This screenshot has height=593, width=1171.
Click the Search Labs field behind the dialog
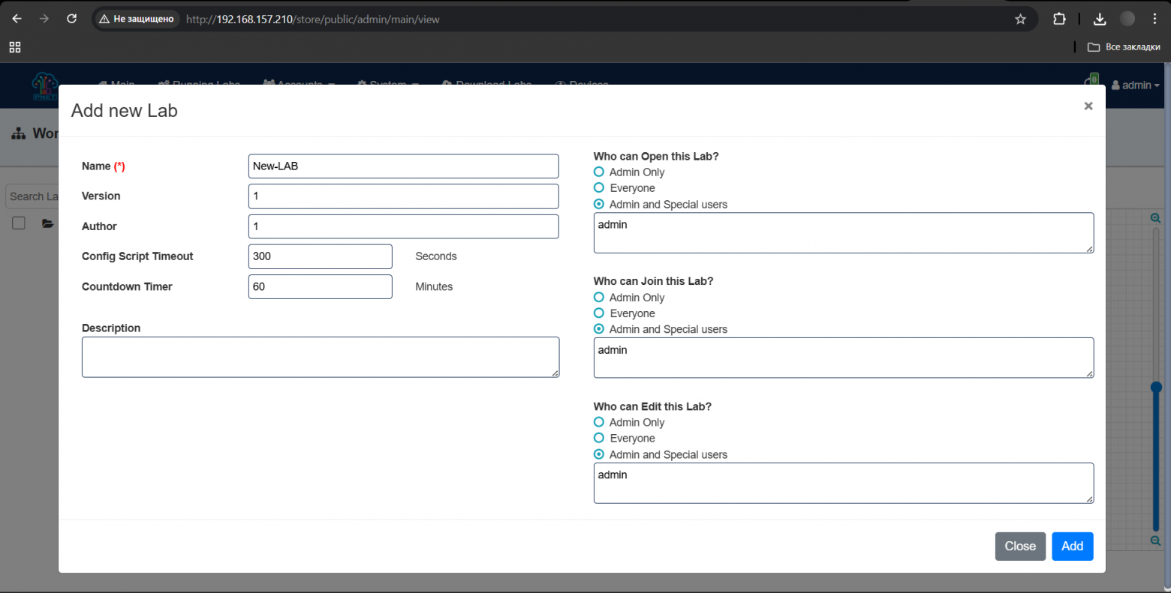[33, 196]
